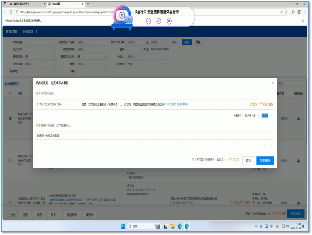This screenshot has width=312, height=235.
Task: Cancel the dialog with 取消
Action: [x=248, y=161]
